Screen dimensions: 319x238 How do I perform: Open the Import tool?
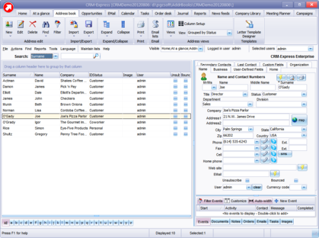tap(74, 24)
